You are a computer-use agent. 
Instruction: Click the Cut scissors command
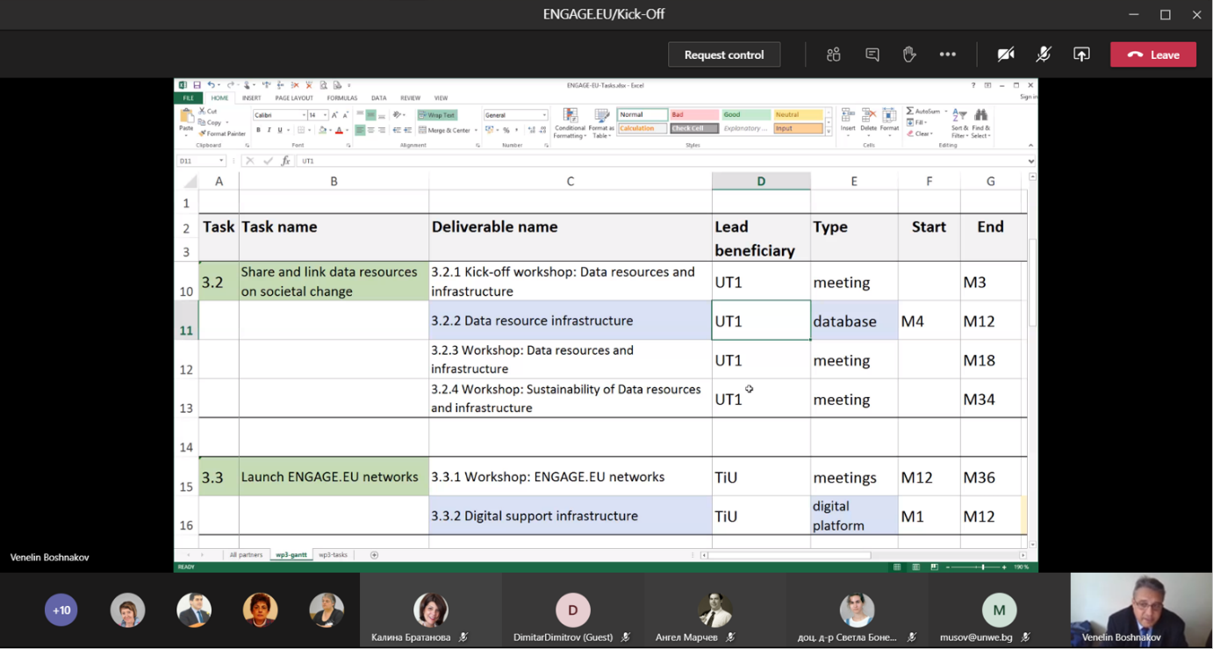click(207, 112)
